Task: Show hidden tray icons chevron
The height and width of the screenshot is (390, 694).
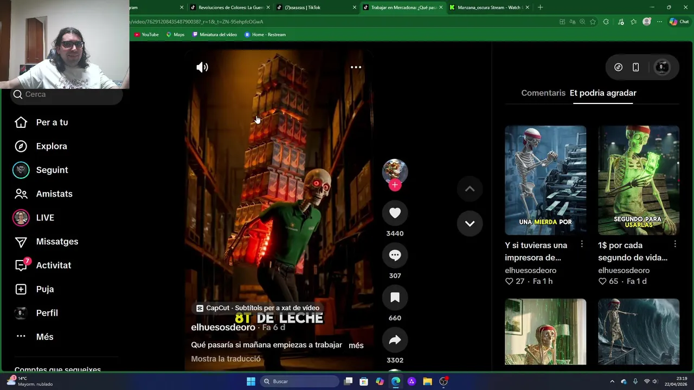Action: [x=612, y=381]
